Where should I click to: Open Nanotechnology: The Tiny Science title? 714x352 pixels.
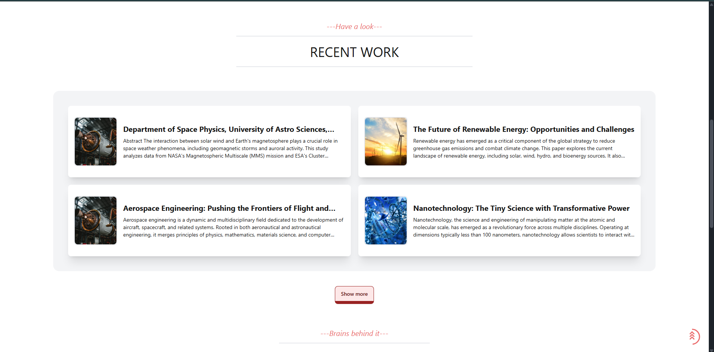click(521, 208)
